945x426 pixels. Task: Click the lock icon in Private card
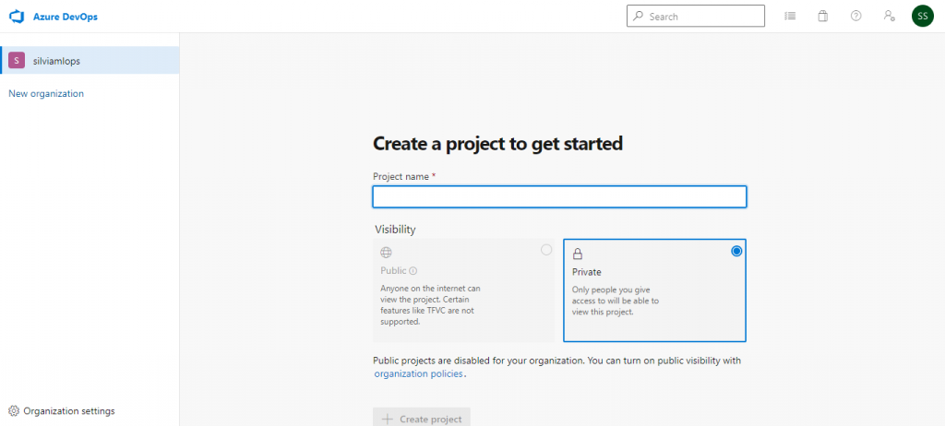(x=578, y=254)
